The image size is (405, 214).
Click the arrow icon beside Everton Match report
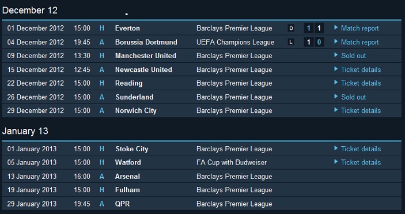(x=336, y=28)
